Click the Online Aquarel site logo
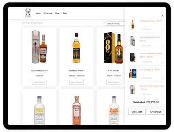Screen dimensions: 174x132 [28, 13]
